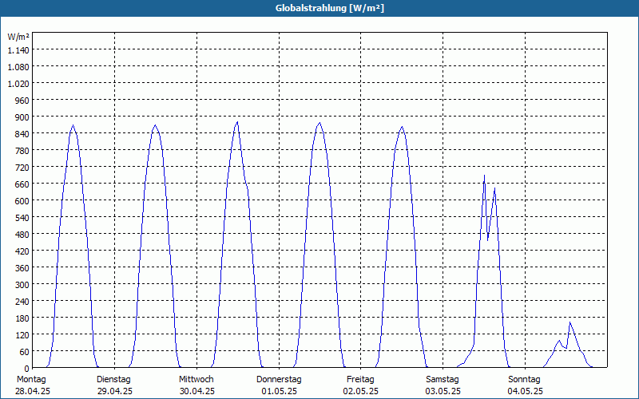Click the 540 axis value
Viewport: 639px width, 399px height.
point(22,217)
